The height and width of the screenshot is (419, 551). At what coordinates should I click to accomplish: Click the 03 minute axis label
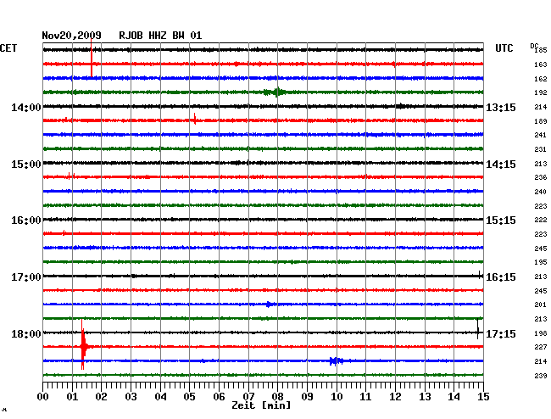pyautogui.click(x=131, y=396)
